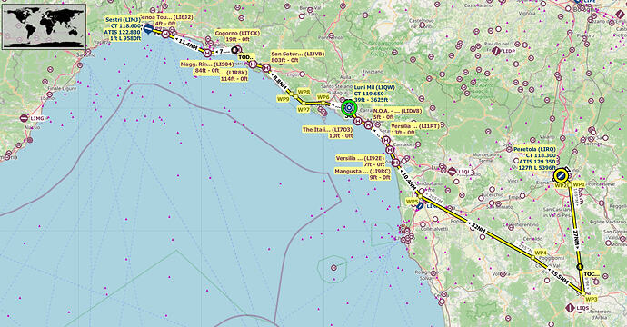Select helipad symbol nearest the Mangusta label
627x327 pixels.
395,163
